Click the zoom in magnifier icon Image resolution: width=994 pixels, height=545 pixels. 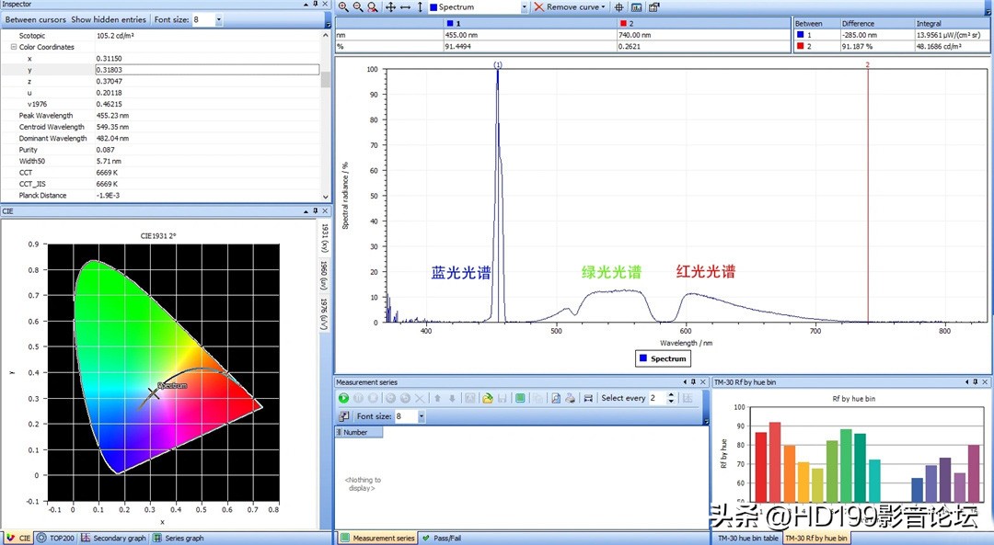pos(343,7)
